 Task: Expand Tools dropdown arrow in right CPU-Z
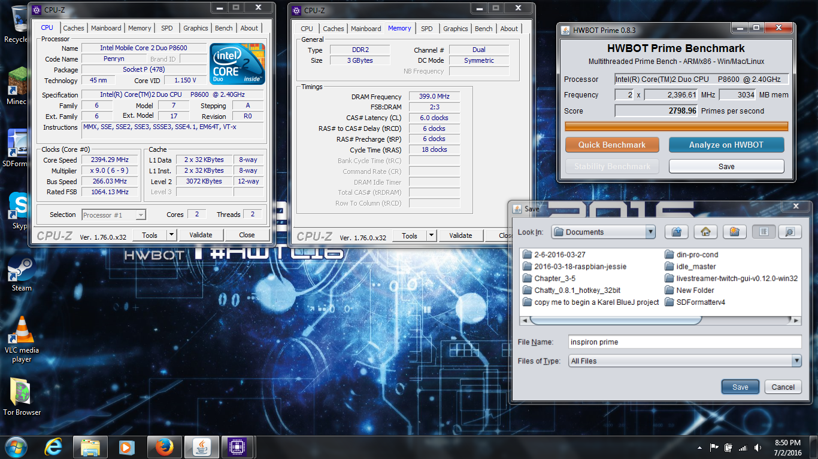[431, 235]
